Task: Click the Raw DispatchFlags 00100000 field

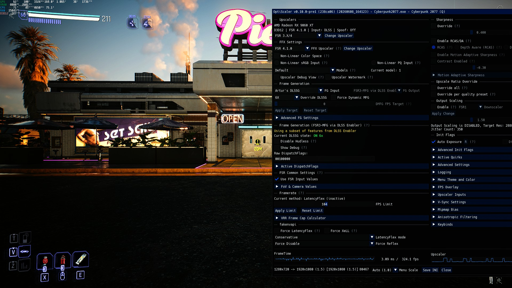Action: (324, 159)
